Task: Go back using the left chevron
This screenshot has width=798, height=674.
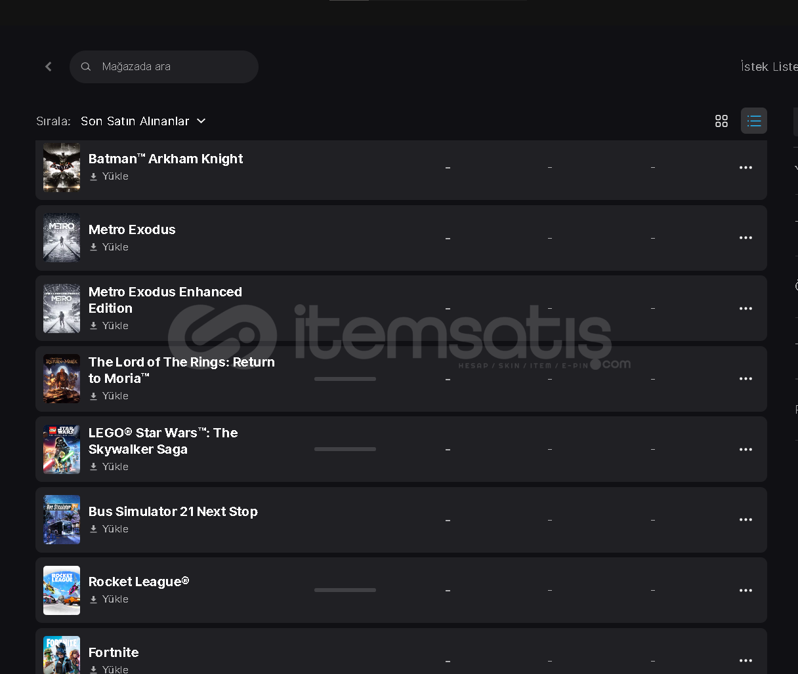Action: (49, 67)
